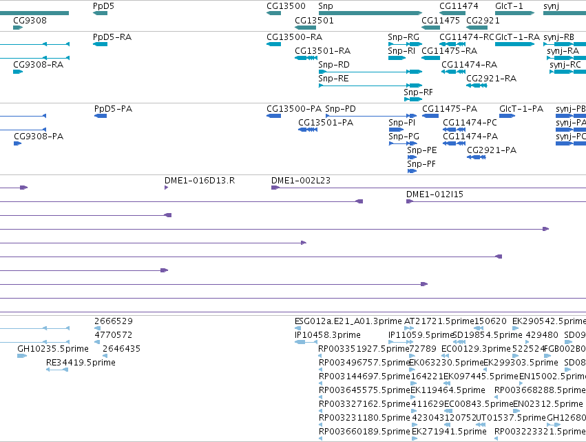
Task: Open the synj-RC transcript
Action: point(567,72)
